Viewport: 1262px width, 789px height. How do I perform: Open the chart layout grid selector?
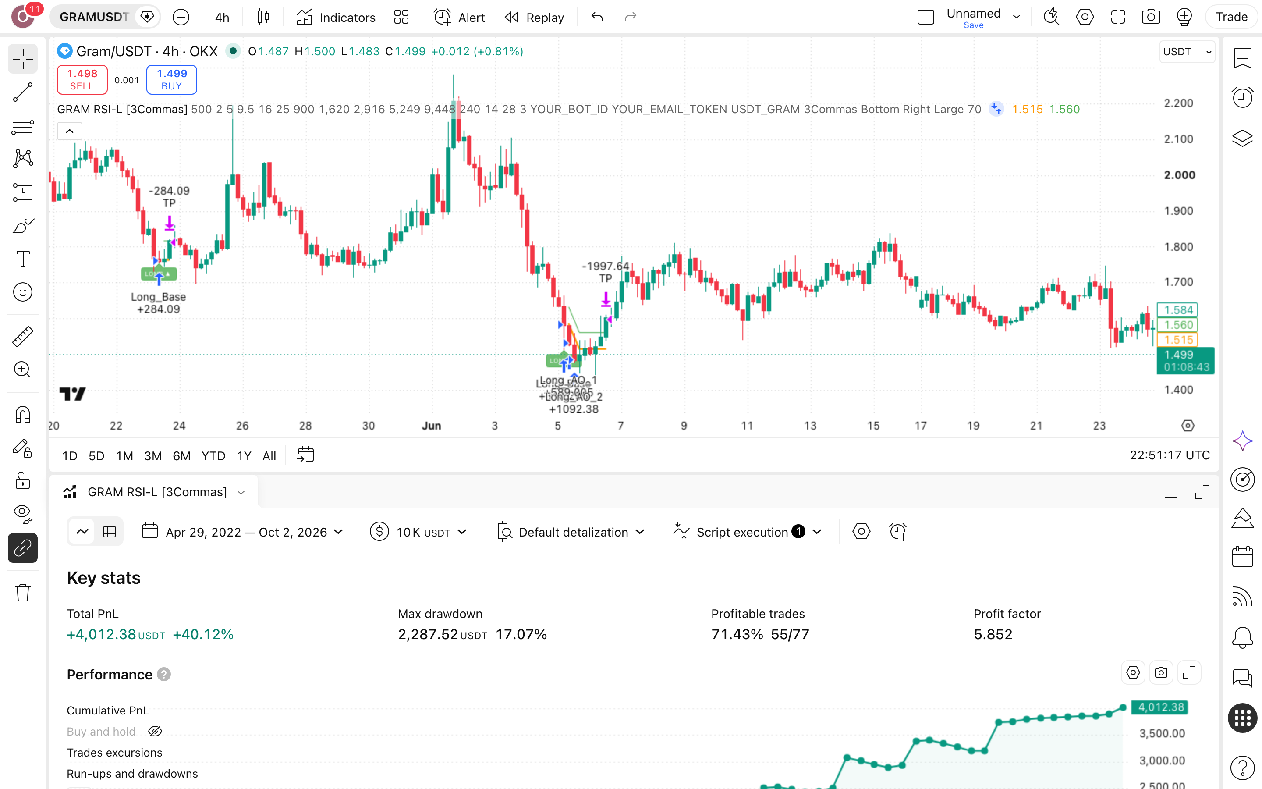pyautogui.click(x=401, y=17)
